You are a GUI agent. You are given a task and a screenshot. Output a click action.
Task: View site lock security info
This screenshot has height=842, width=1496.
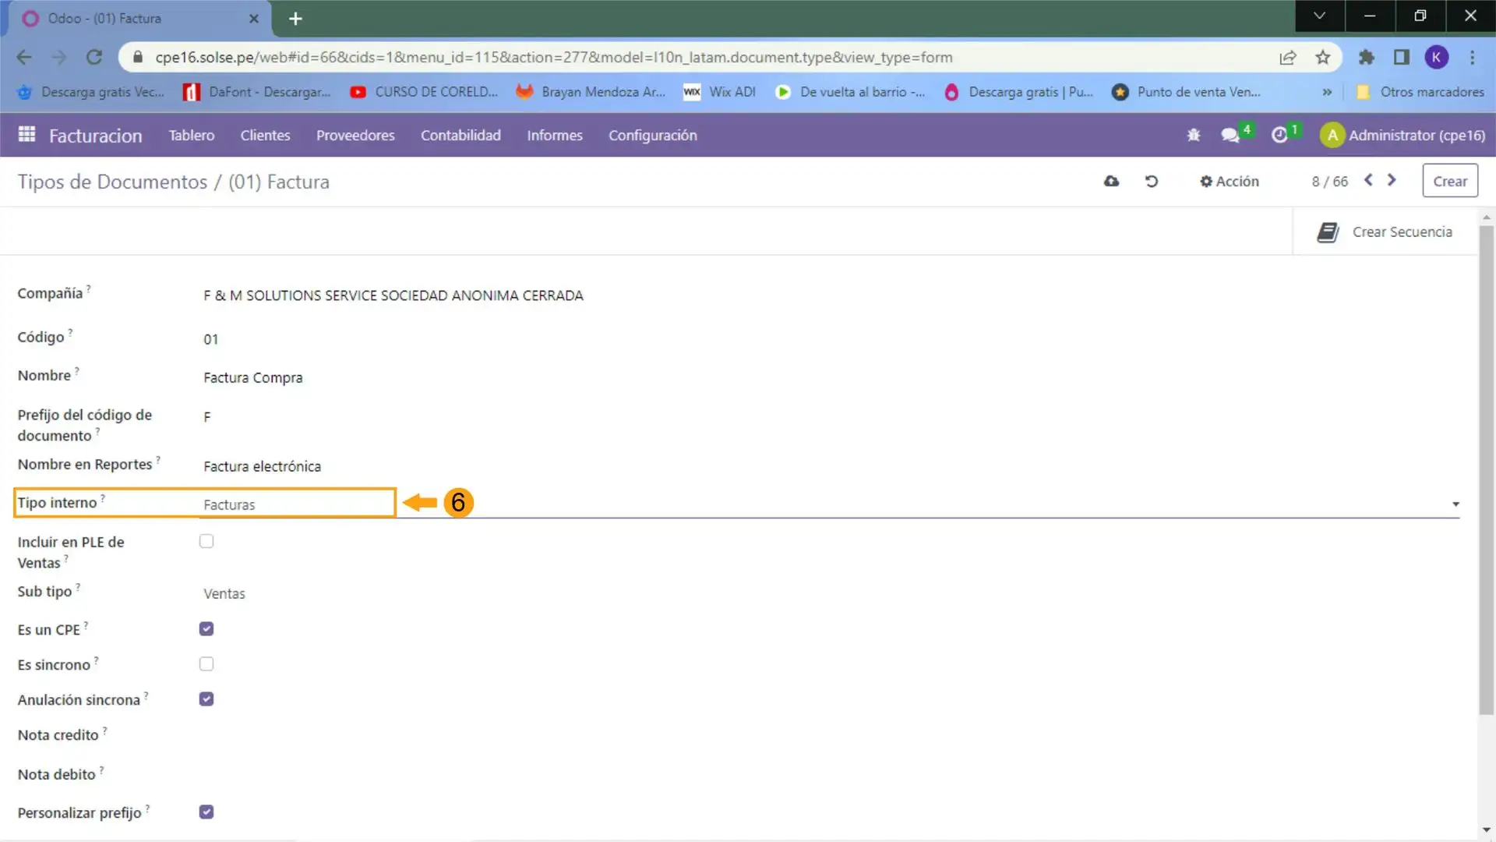coord(138,57)
